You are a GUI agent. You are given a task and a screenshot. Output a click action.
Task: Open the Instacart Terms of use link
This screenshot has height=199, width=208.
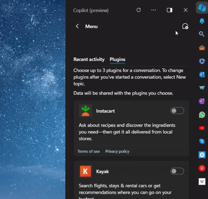[88, 151]
